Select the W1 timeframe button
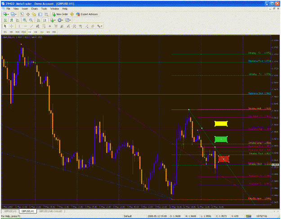Screen dimensions: 281x219 point(48,32)
